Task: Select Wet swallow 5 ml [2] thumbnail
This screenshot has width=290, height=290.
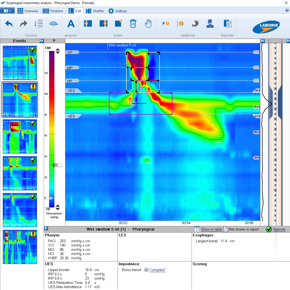Action: click(x=20, y=136)
